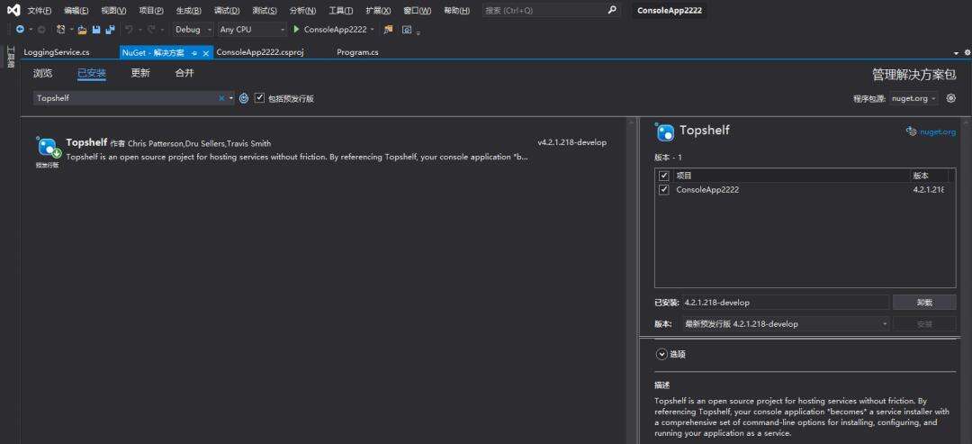Viewport: 972px width, 444px height.
Task: Close the NuGet solution tab
Action: [205, 53]
